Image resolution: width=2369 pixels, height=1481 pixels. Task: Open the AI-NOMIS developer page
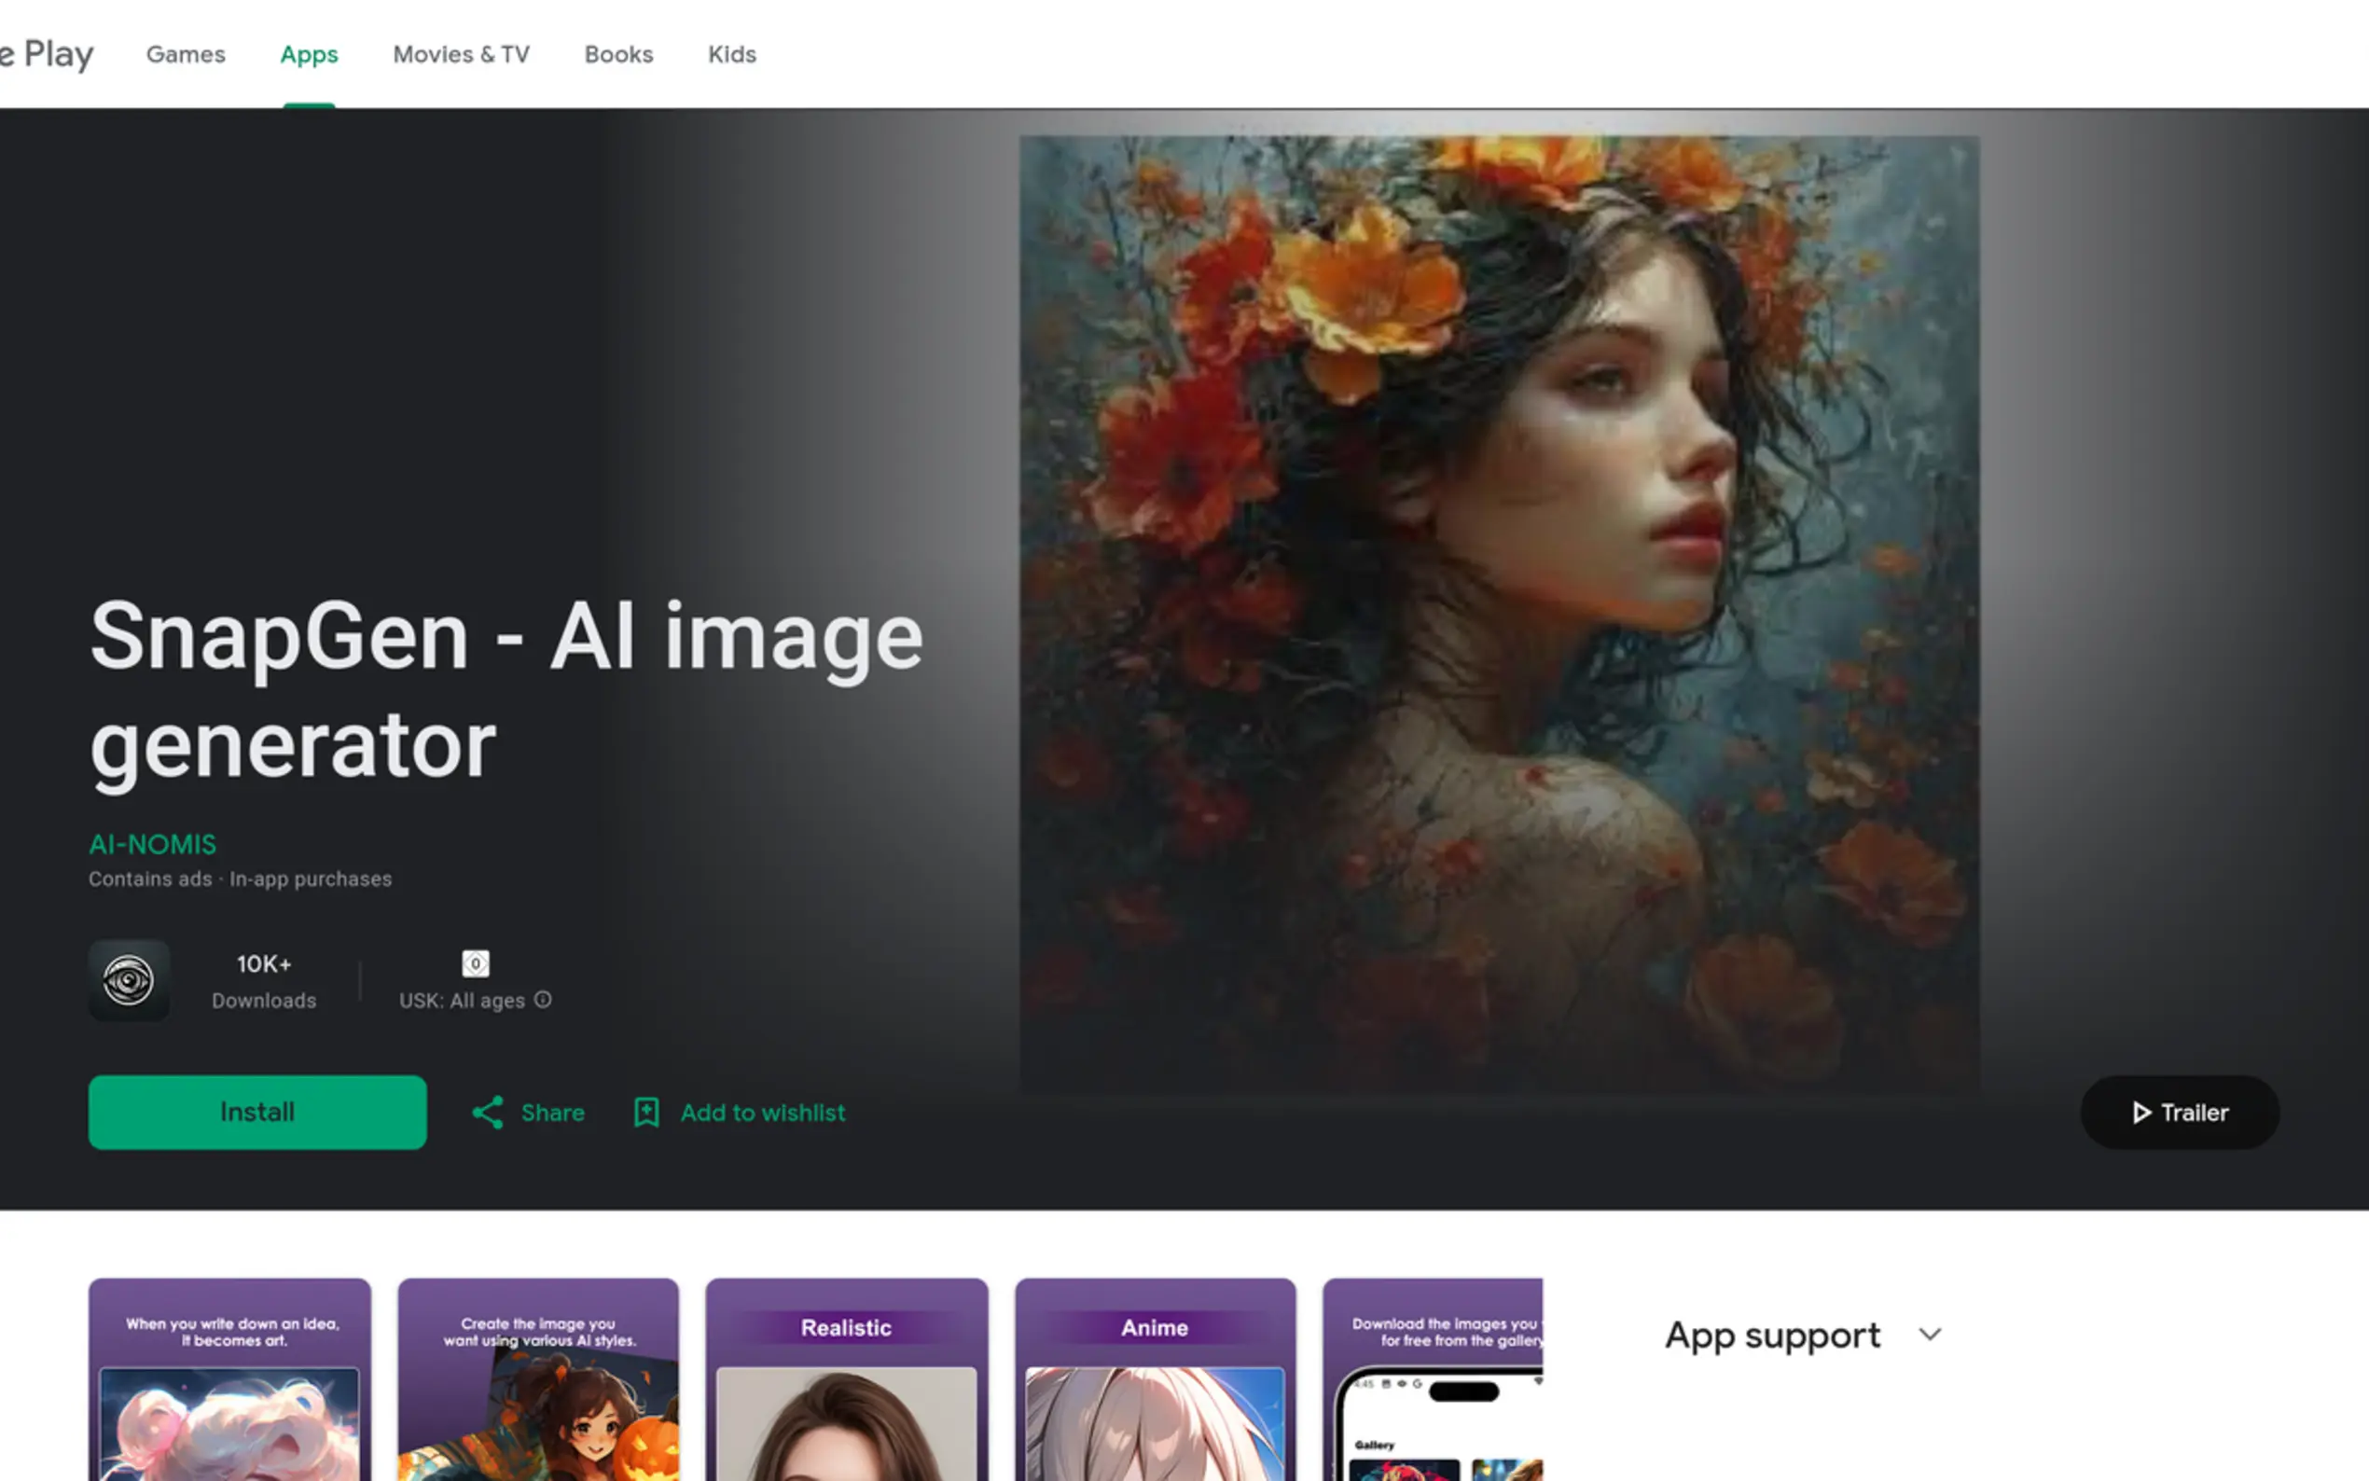coord(152,844)
